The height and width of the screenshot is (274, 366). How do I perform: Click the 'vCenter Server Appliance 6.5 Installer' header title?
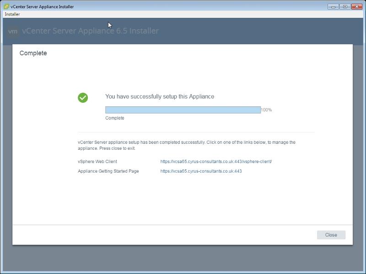tap(90, 31)
